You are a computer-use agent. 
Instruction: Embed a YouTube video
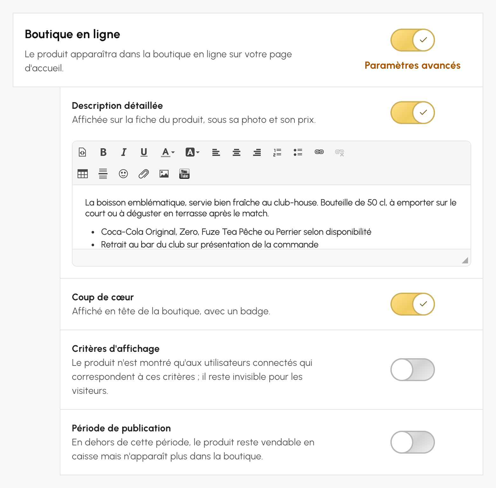pyautogui.click(x=184, y=174)
